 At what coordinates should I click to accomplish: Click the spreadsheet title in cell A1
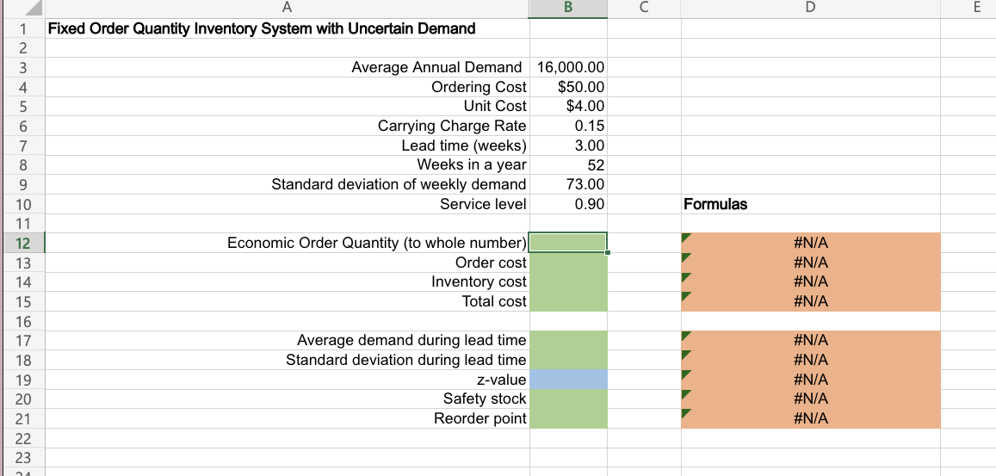point(262,28)
